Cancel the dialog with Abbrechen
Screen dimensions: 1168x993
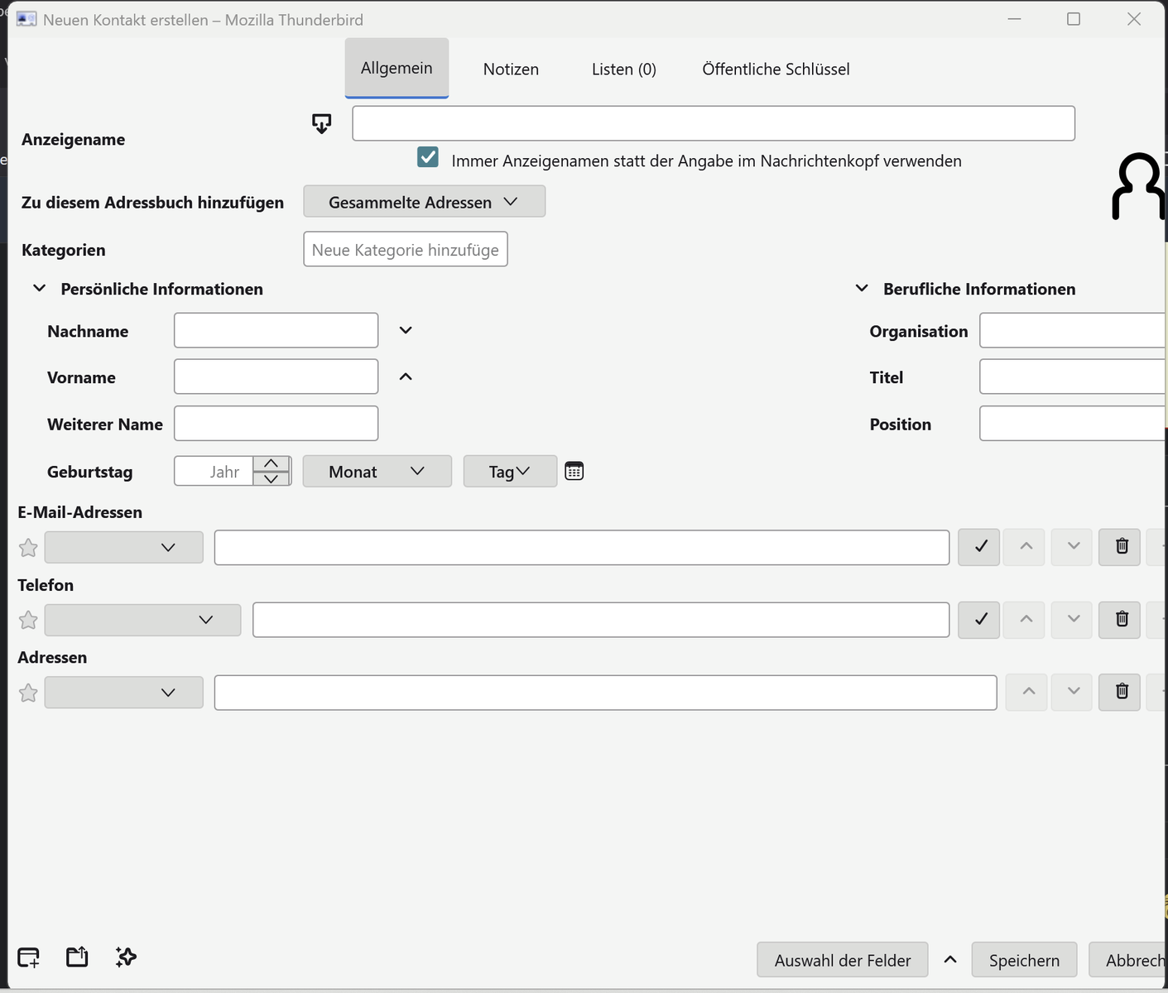1128,960
